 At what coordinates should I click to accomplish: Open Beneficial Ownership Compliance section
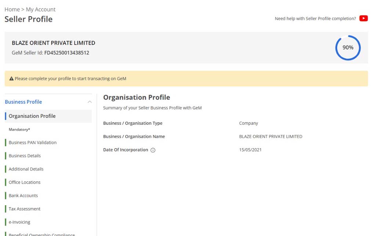point(41,234)
